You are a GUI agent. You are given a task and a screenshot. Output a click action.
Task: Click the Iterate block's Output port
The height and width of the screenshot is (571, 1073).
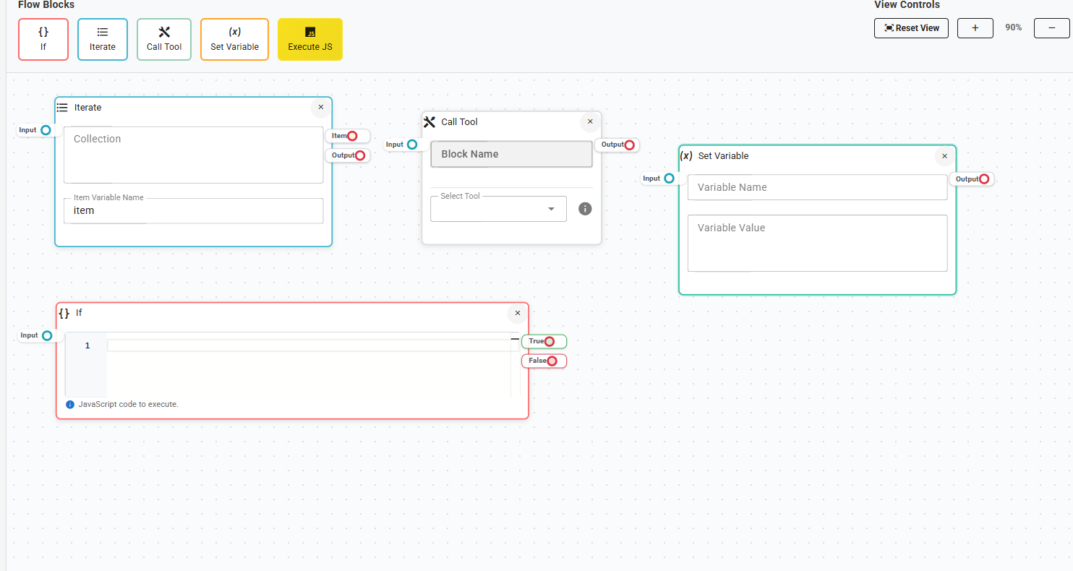[x=360, y=155]
